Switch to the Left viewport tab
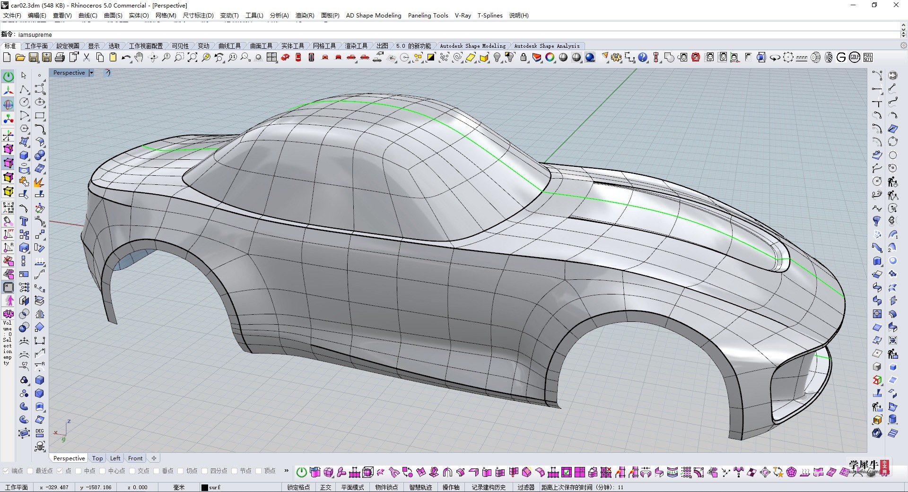The height and width of the screenshot is (492, 908). click(115, 458)
